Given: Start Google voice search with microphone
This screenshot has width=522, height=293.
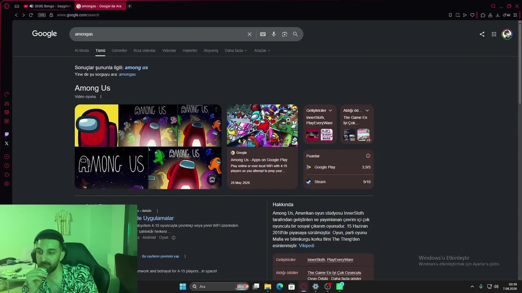Looking at the screenshot, I should tap(274, 34).
